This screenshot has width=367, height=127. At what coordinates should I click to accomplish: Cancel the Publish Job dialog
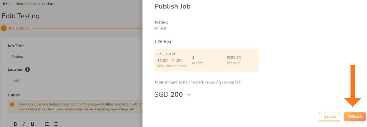[x=330, y=116]
